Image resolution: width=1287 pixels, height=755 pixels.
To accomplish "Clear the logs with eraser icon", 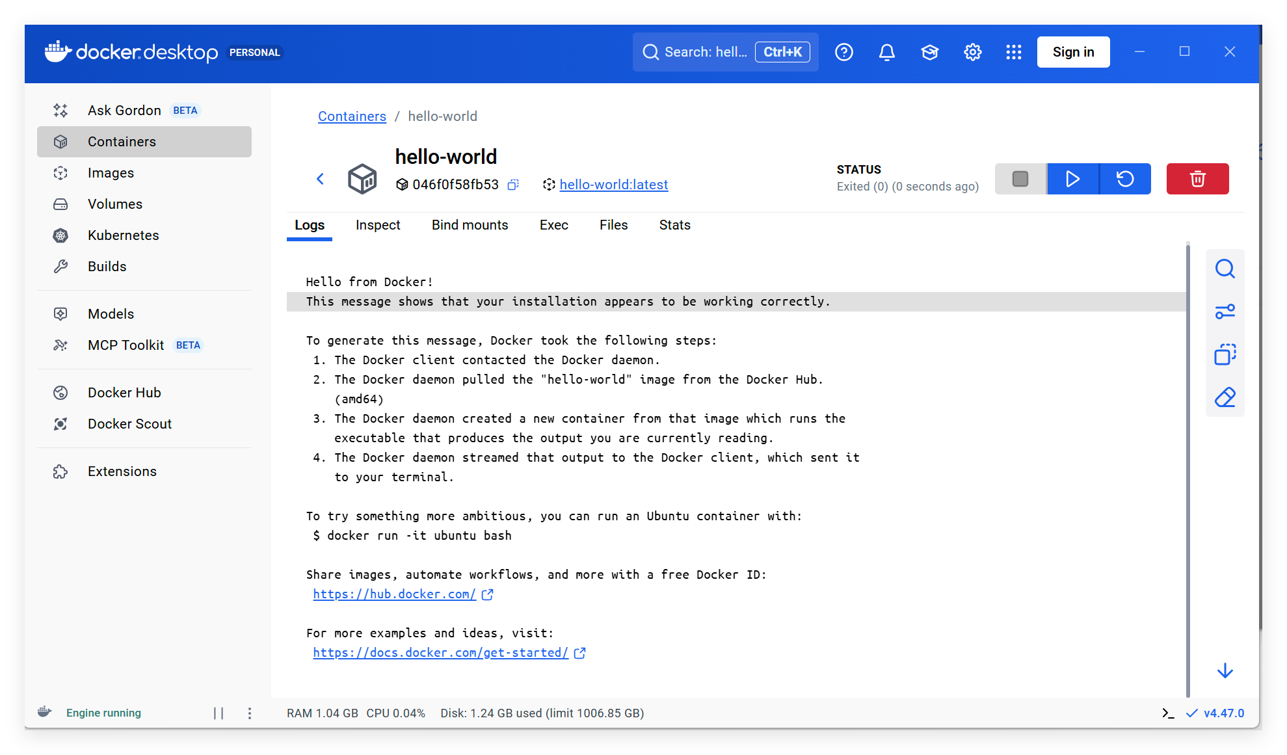I will point(1225,397).
